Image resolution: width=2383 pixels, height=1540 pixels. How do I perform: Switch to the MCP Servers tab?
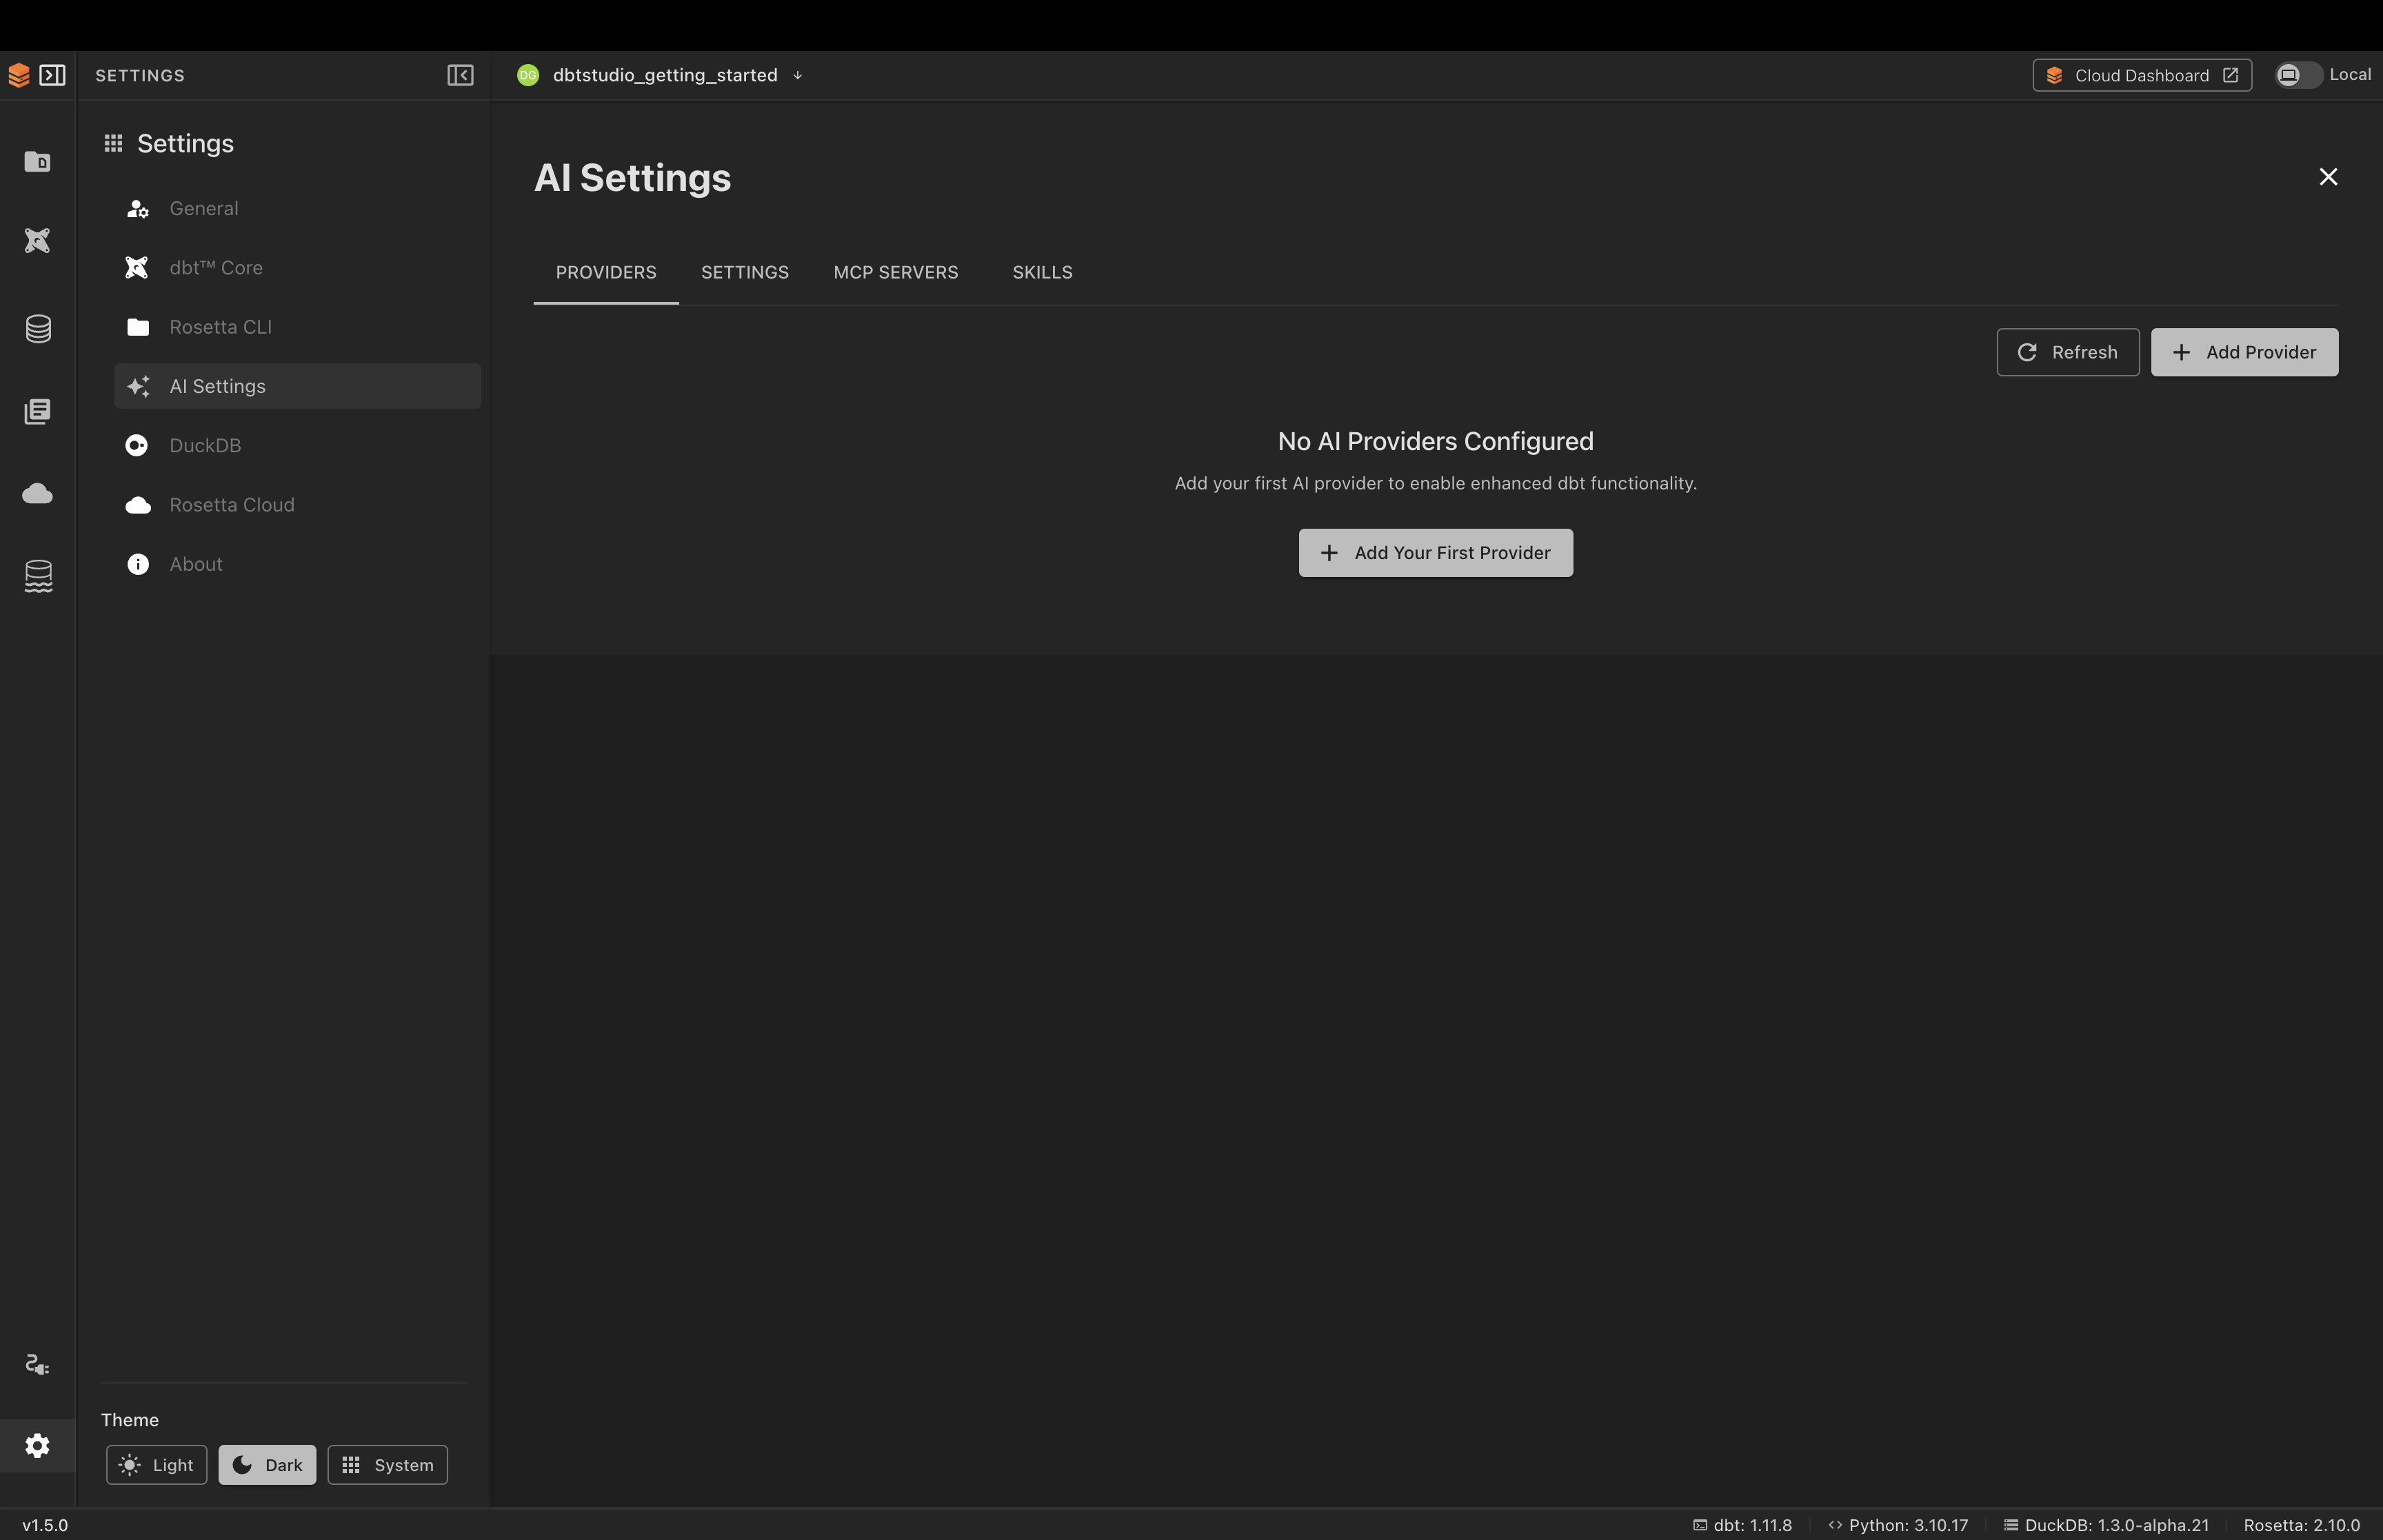(x=896, y=272)
